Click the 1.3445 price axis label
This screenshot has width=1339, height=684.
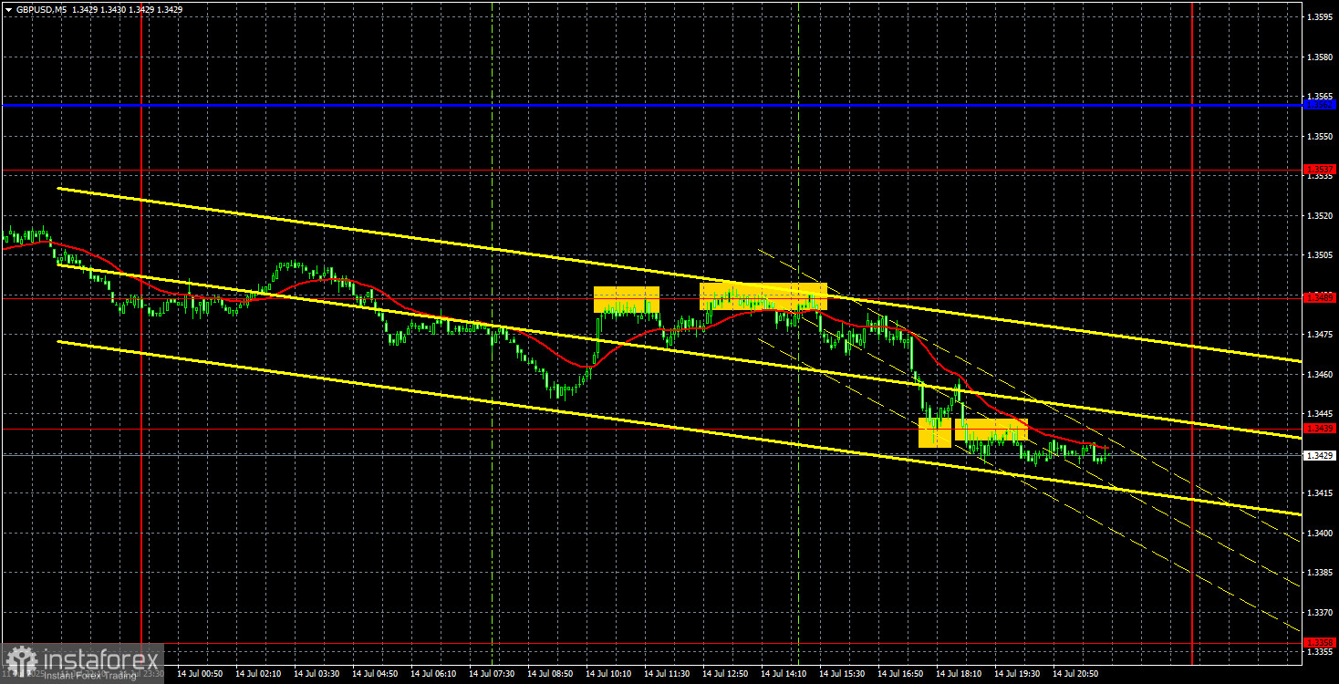(x=1319, y=414)
